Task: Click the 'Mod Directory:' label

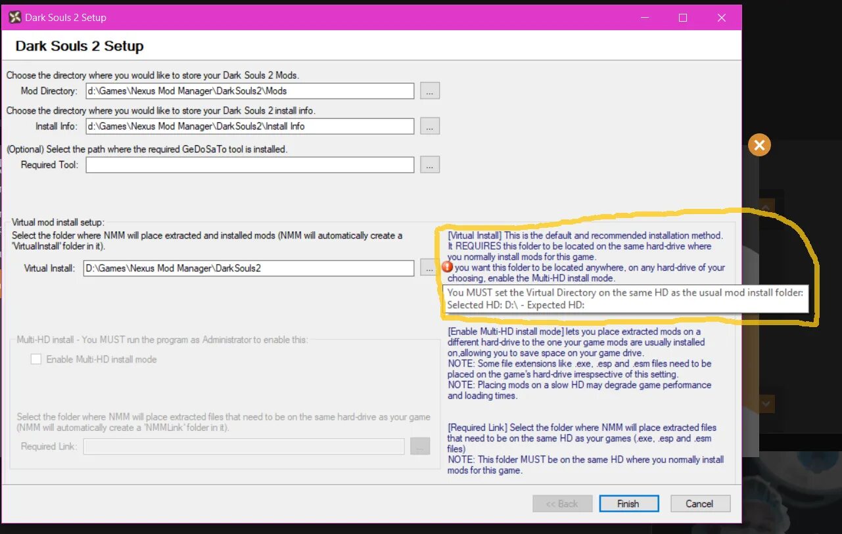Action: click(x=49, y=91)
